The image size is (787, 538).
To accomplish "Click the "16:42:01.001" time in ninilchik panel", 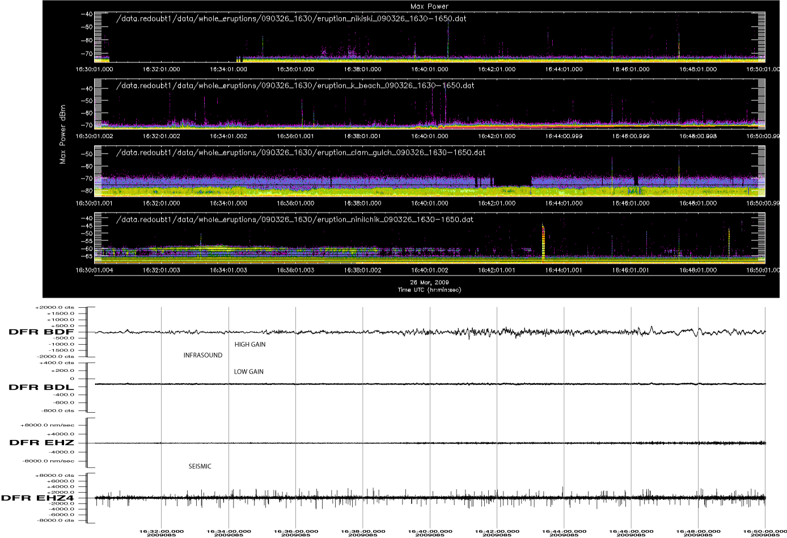I will click(x=497, y=270).
